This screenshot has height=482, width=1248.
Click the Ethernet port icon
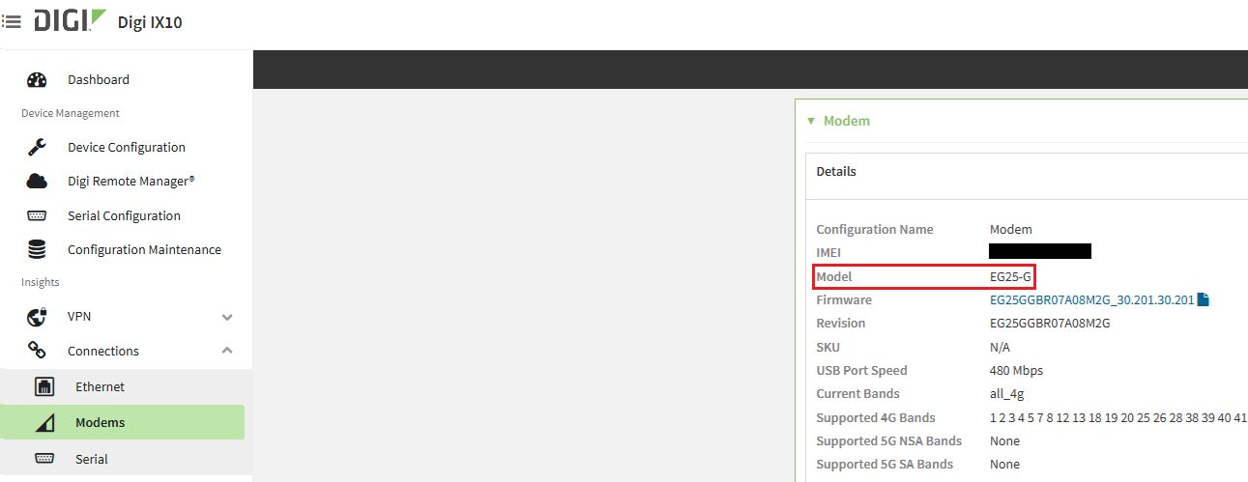pos(44,387)
